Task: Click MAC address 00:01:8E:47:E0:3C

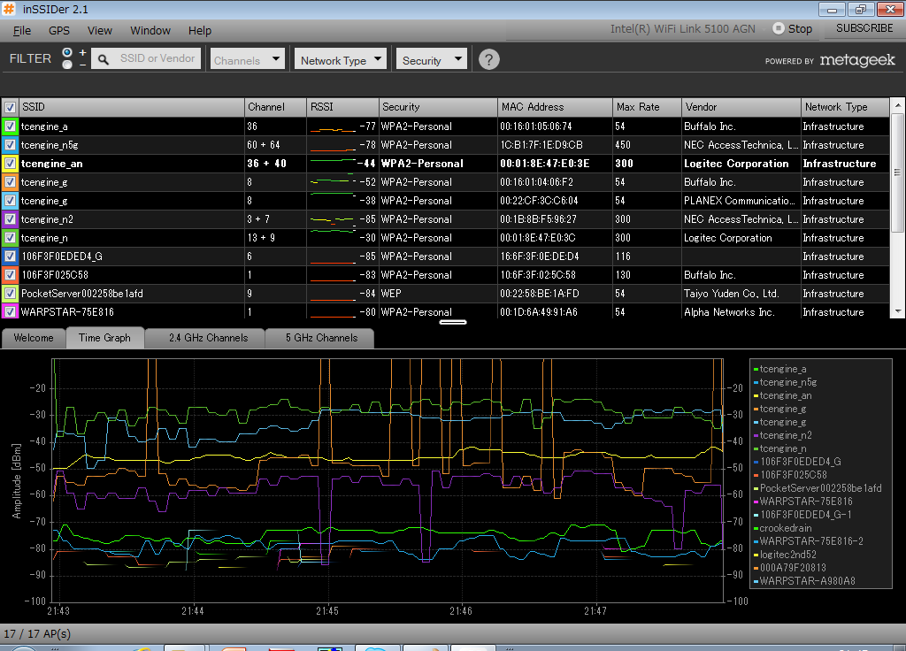Action: pyautogui.click(x=537, y=237)
